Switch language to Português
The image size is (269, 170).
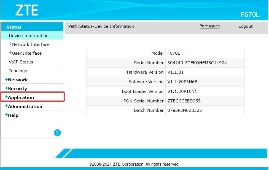pos(209,26)
